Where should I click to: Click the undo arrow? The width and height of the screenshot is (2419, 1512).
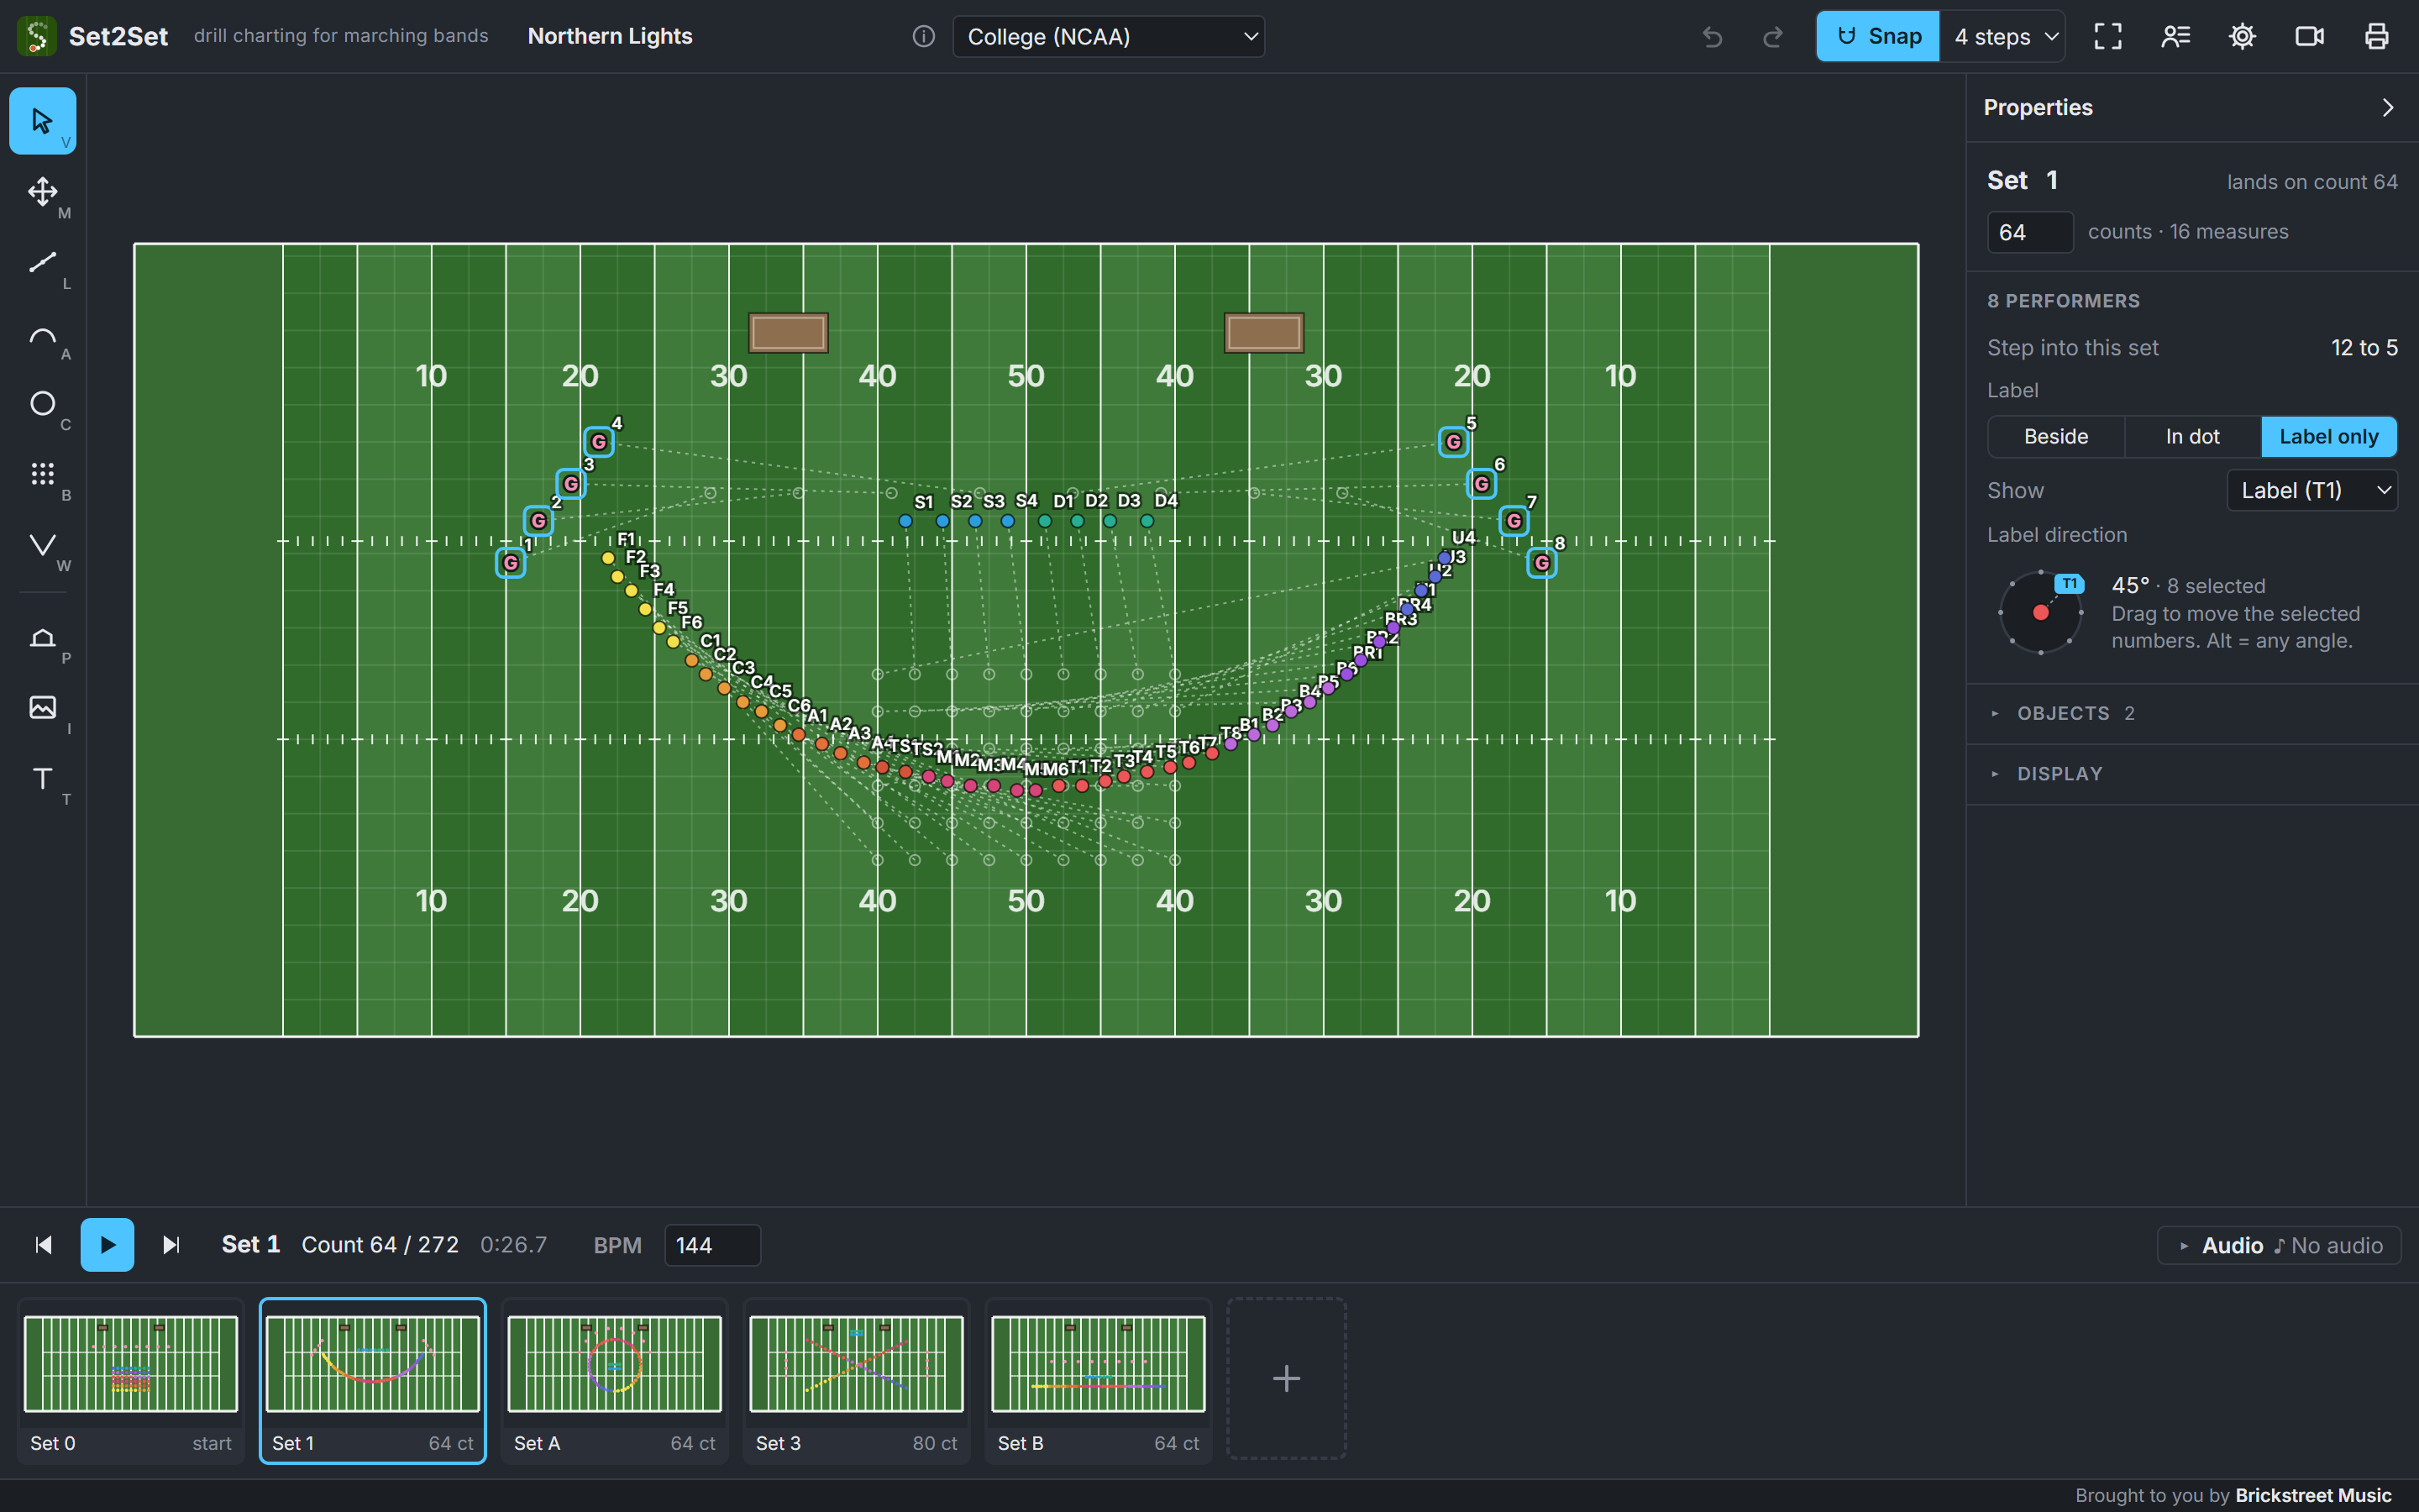(1713, 37)
